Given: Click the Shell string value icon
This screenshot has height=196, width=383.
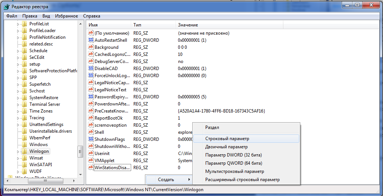Looking at the screenshot, I should [x=91, y=132].
